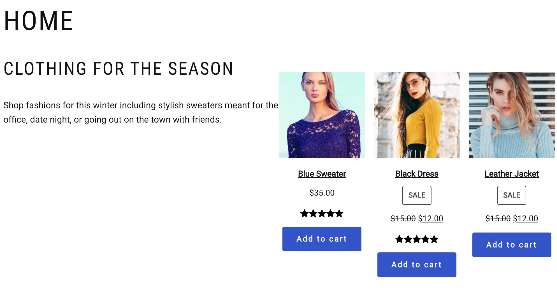Click the SALE badge under Black Dress

point(417,195)
